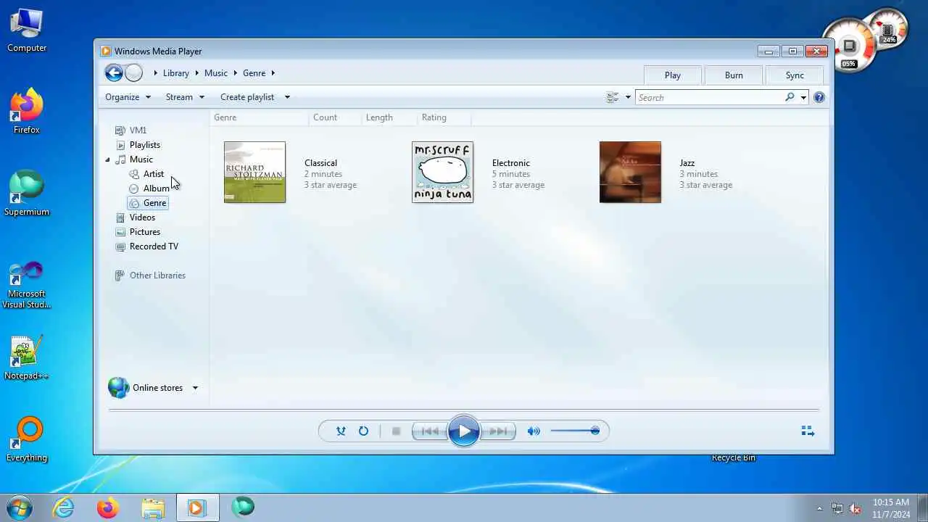Open the Windows Start menu
Screen dimensions: 928x522
19,507
